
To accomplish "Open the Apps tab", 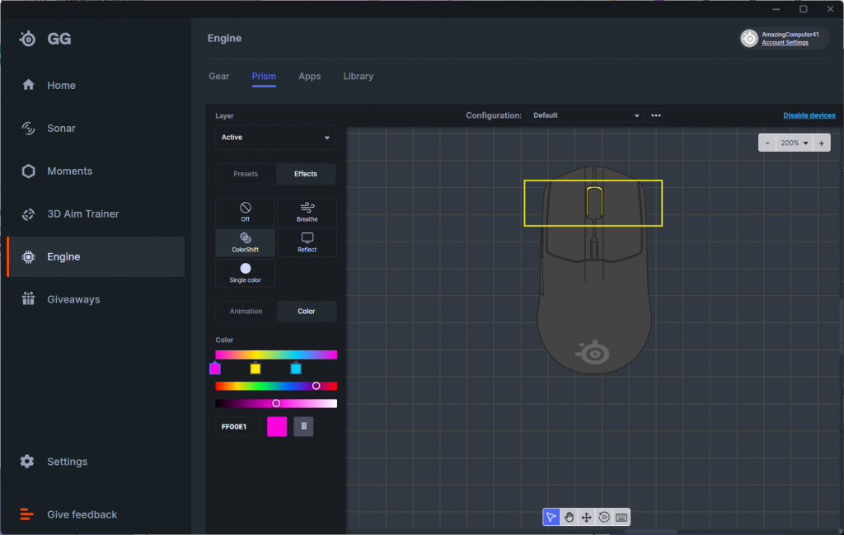I will [310, 77].
